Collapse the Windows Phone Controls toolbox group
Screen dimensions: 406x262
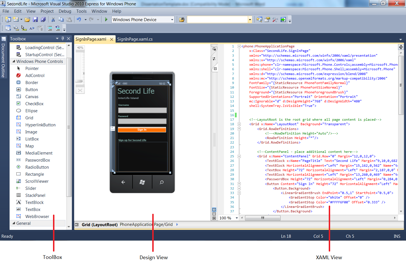tap(14, 61)
